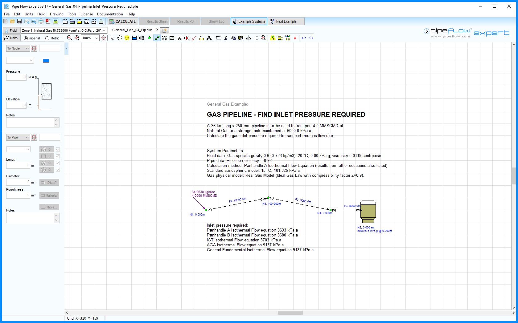Screen dimensions: 518x323
Task: Click the Elevation input field
Action: [x=16, y=105]
